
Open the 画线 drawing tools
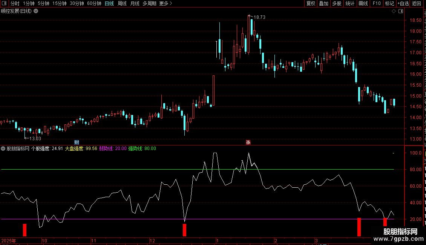coord(363,3)
